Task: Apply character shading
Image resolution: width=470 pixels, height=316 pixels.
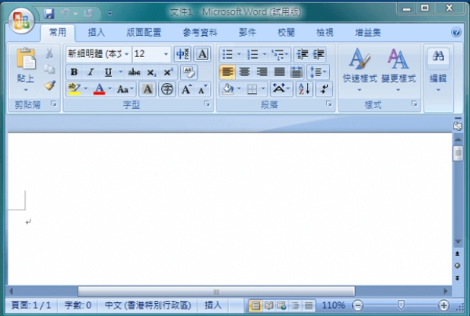Action: point(148,89)
